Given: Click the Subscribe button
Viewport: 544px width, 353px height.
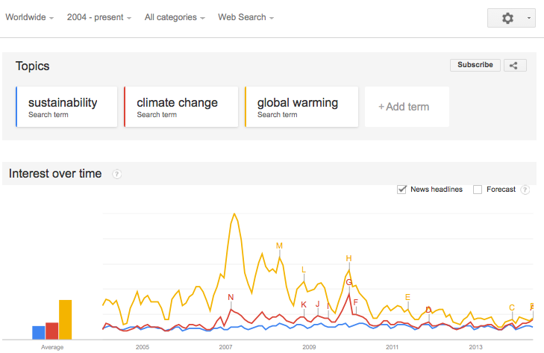Looking at the screenshot, I should (475, 65).
